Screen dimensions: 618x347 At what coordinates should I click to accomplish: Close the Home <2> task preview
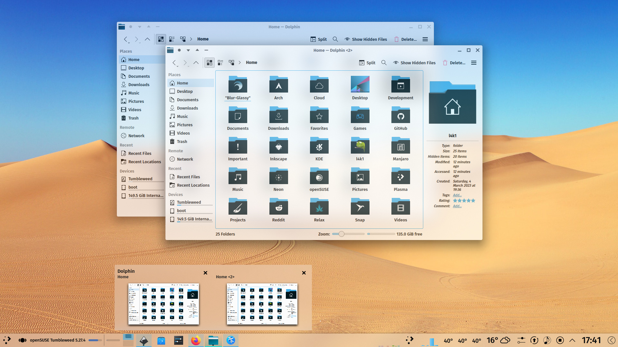coord(304,273)
